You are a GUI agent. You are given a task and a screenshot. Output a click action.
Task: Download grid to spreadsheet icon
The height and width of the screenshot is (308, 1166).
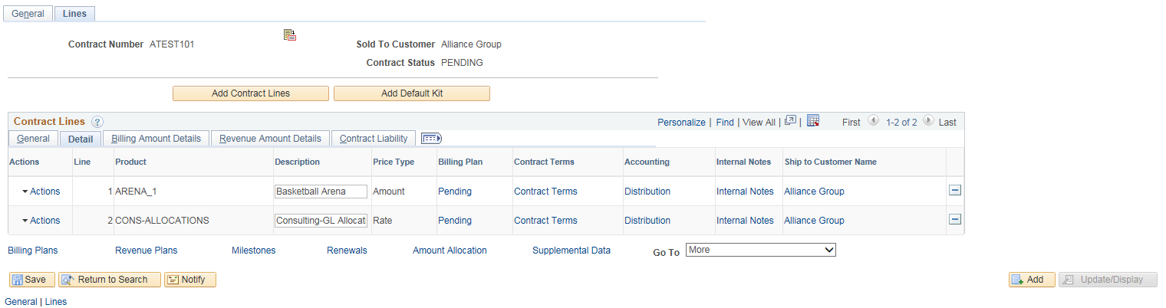pos(814,121)
